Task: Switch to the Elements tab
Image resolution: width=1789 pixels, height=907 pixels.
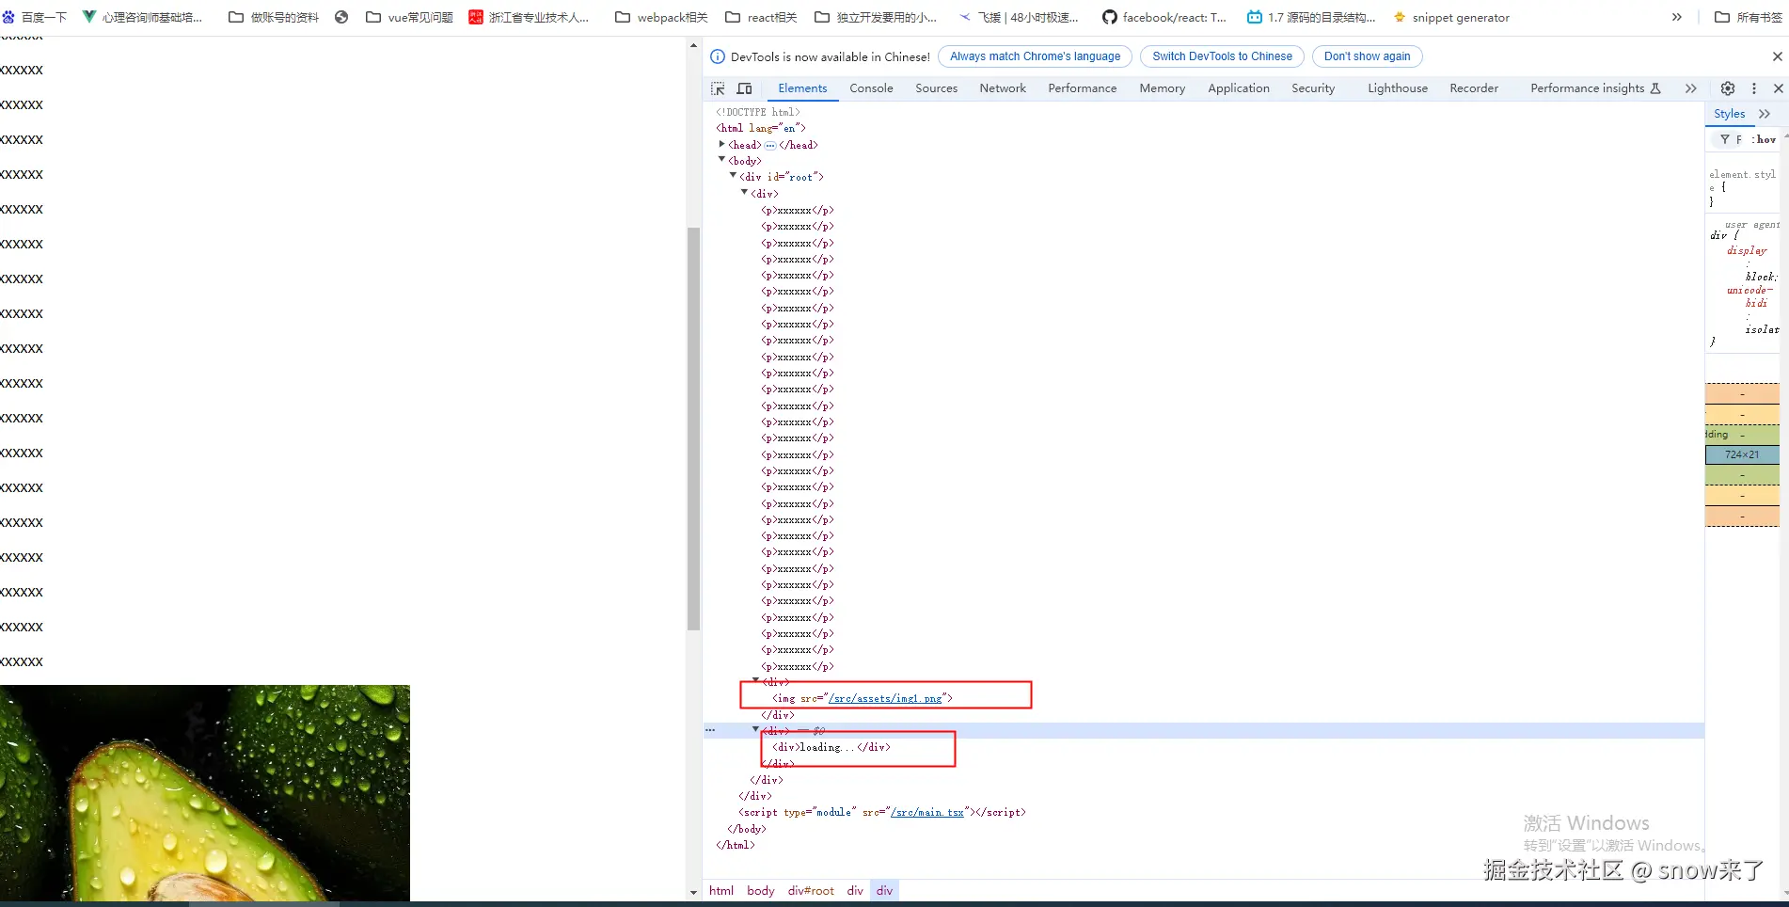Action: click(x=802, y=88)
